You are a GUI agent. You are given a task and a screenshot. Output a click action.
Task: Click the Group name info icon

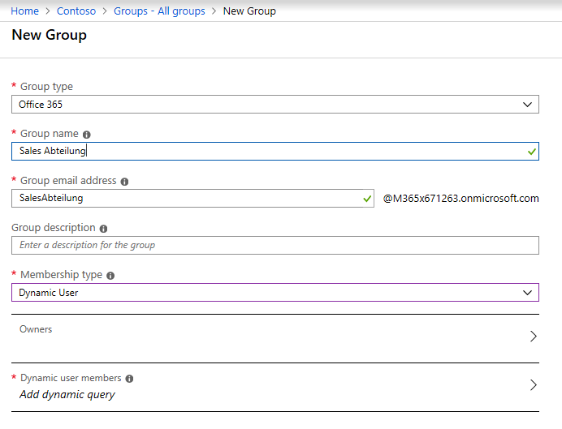point(86,135)
